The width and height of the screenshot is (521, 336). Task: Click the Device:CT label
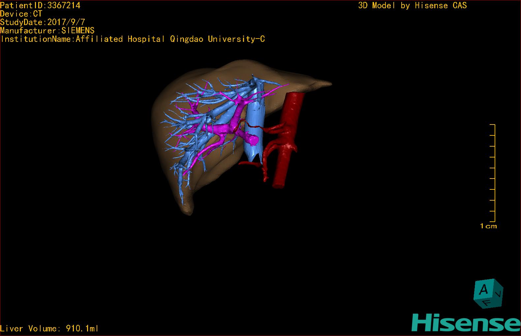[x=21, y=14]
